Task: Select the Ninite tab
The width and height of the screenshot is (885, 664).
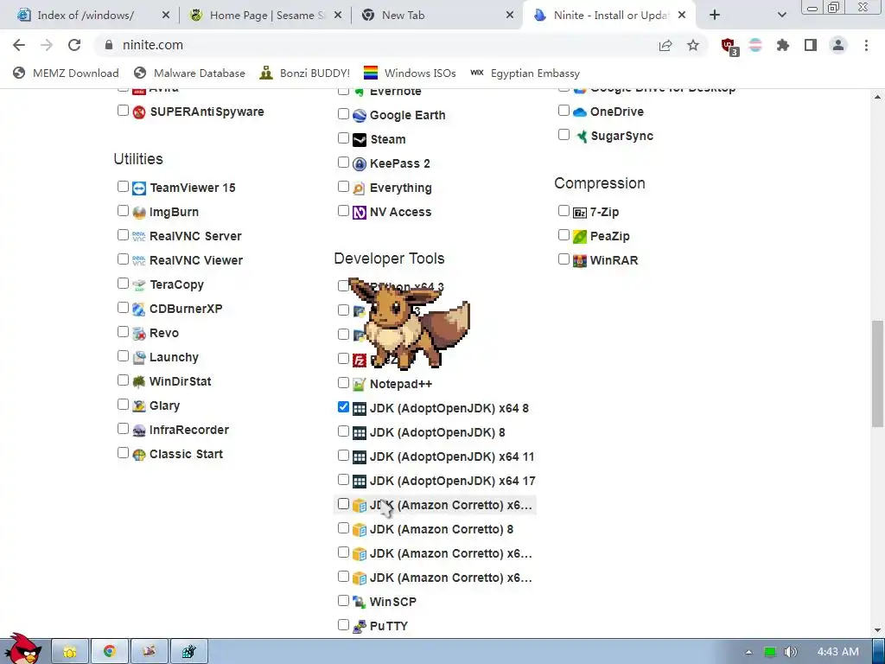Action: click(609, 16)
